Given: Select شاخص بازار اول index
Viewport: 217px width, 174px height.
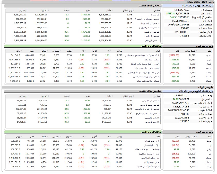Looking at the screenshot, I should coord(83,36).
